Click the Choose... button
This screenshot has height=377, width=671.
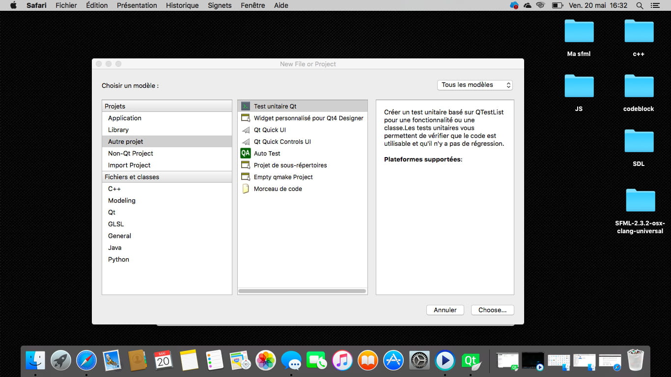click(x=493, y=310)
